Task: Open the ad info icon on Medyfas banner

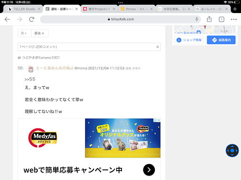Action: tap(155, 120)
